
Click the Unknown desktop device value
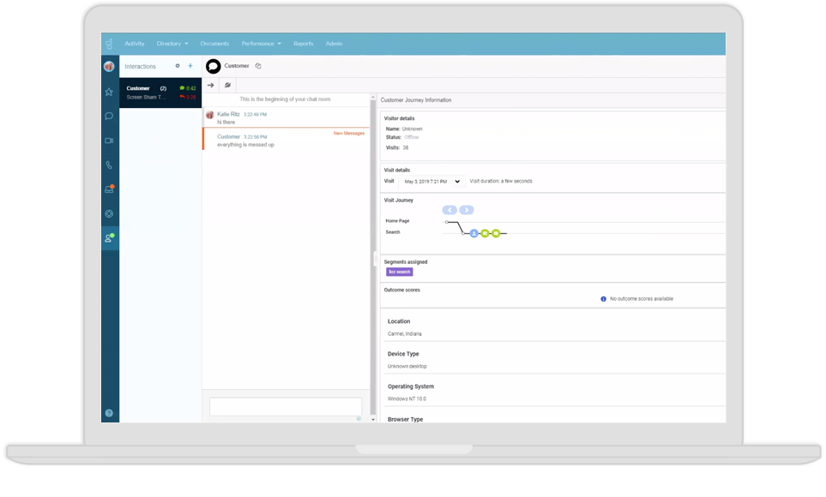point(407,367)
